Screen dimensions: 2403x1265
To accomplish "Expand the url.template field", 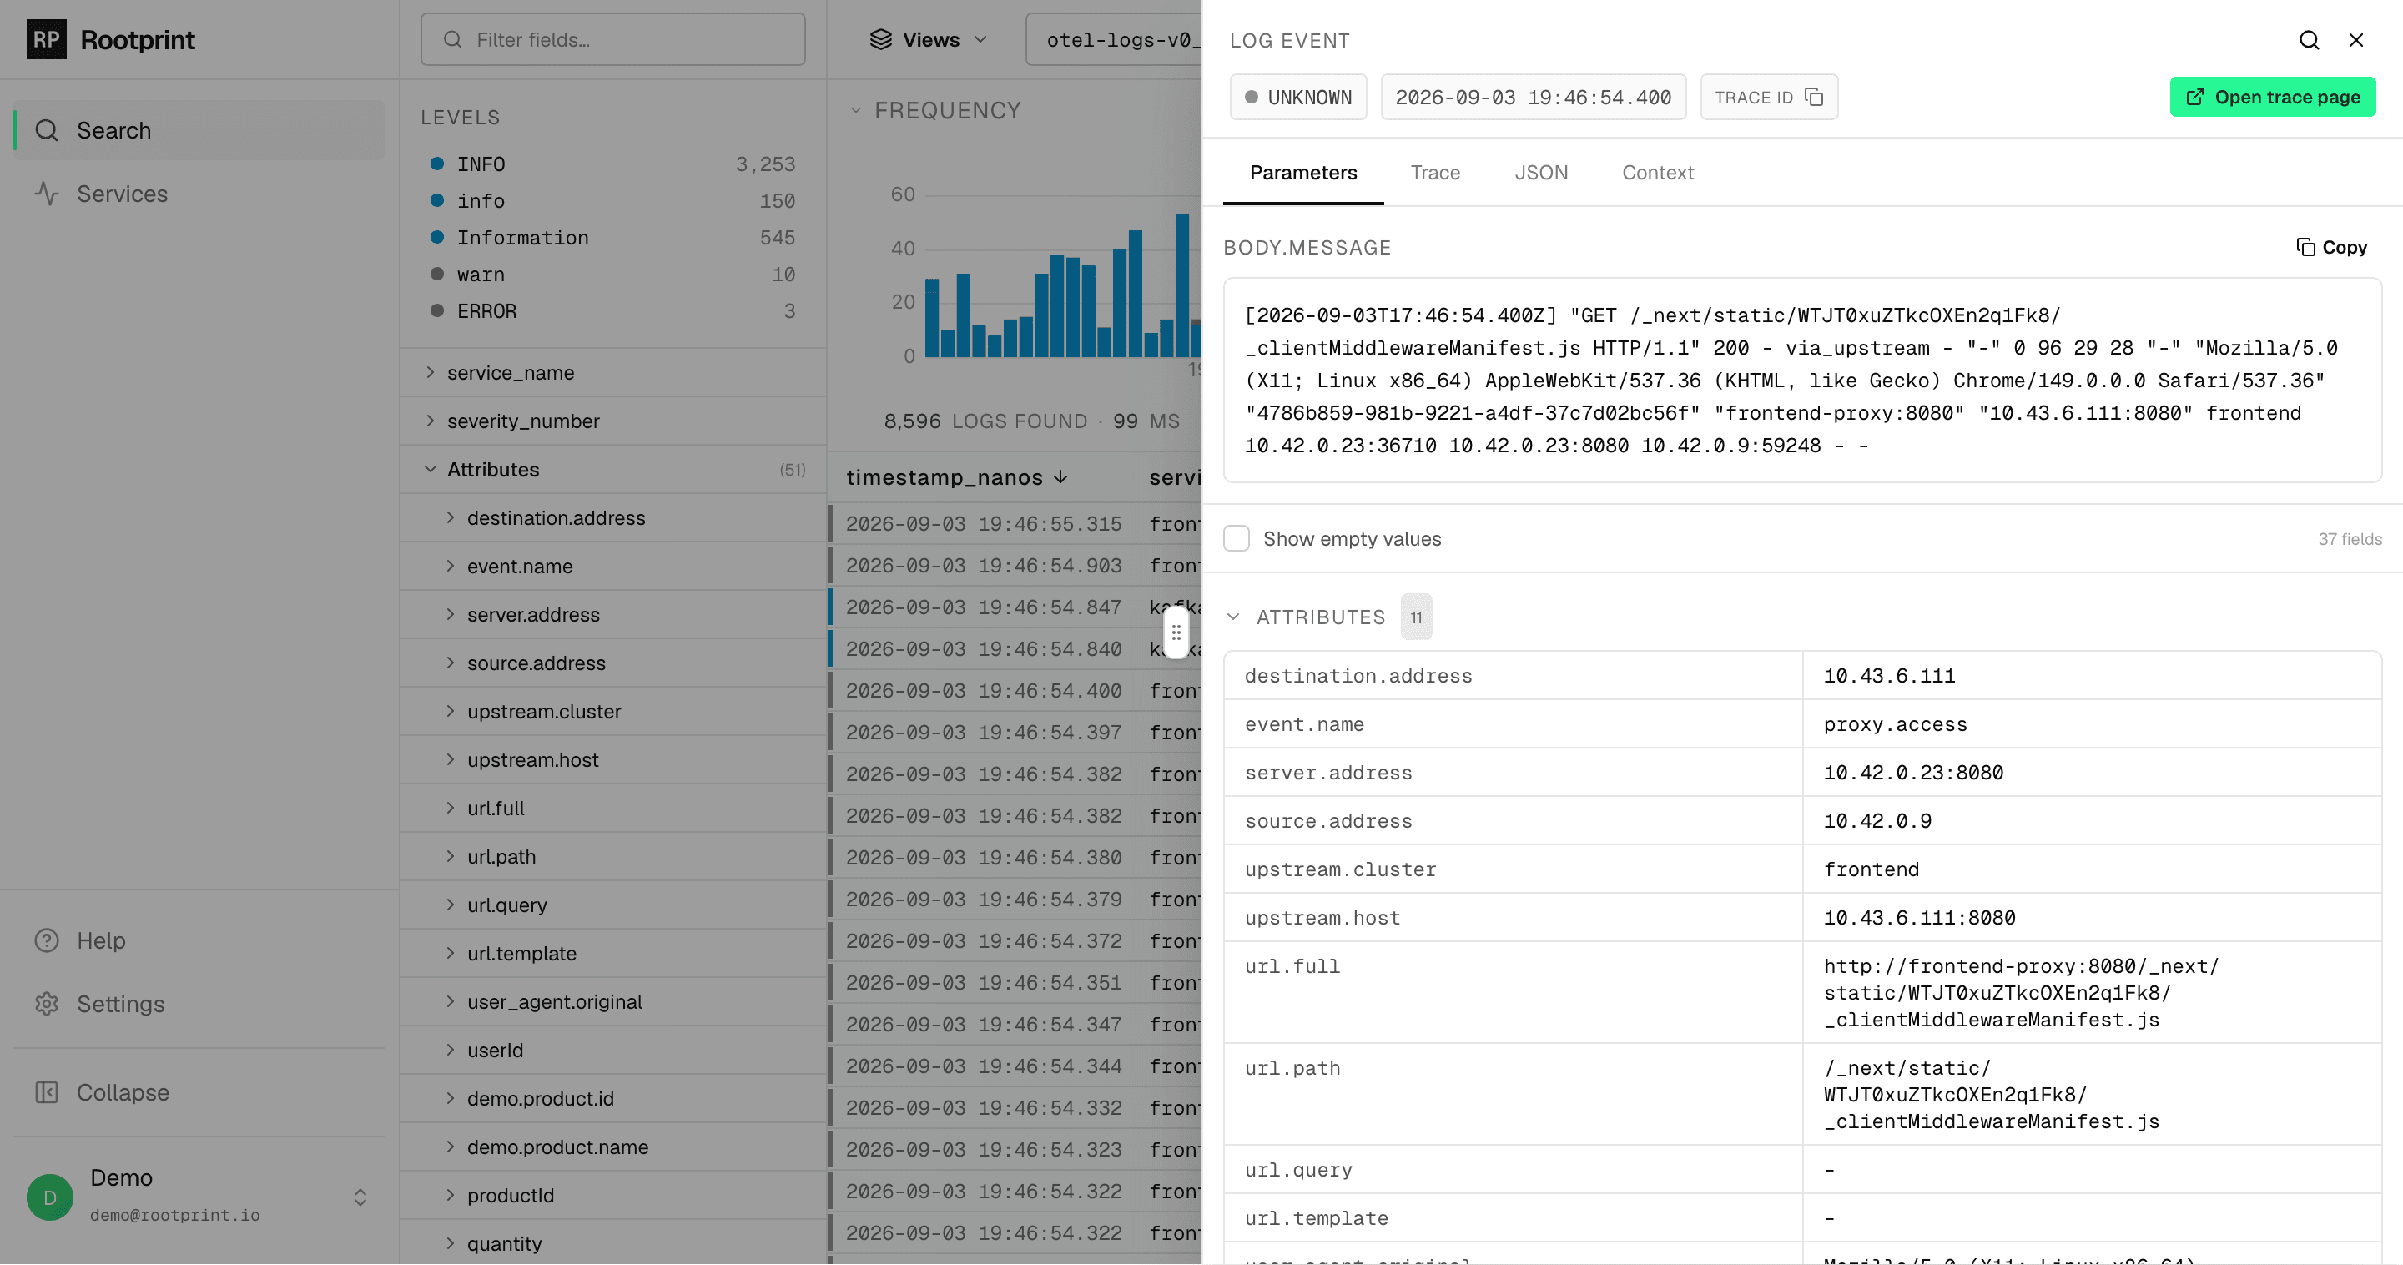I will tap(613, 954).
